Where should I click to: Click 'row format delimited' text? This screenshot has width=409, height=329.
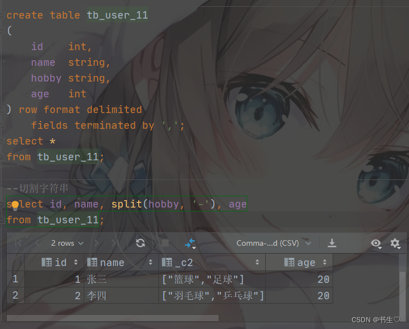click(x=80, y=110)
